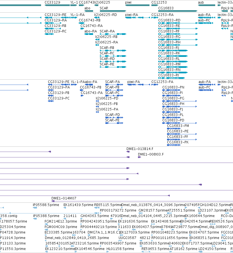Click the aub gene label
The image size is (233, 253).
point(201,2)
